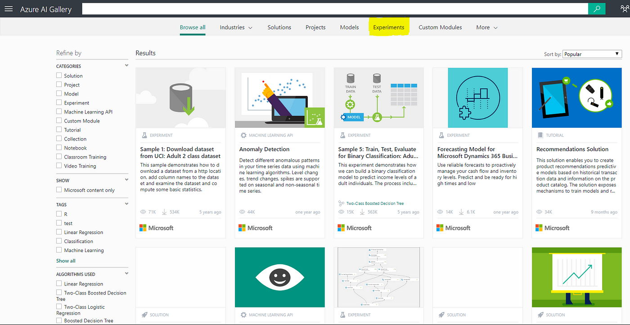Select the Notebook checkbox

click(x=59, y=148)
